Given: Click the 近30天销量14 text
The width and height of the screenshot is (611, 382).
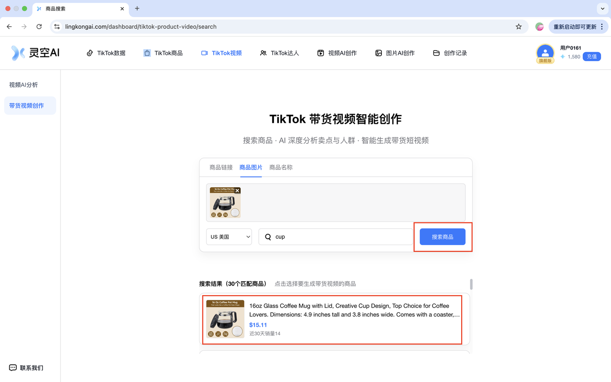Looking at the screenshot, I should pyautogui.click(x=265, y=334).
